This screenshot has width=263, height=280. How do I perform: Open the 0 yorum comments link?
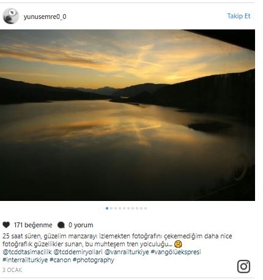tap(81, 225)
